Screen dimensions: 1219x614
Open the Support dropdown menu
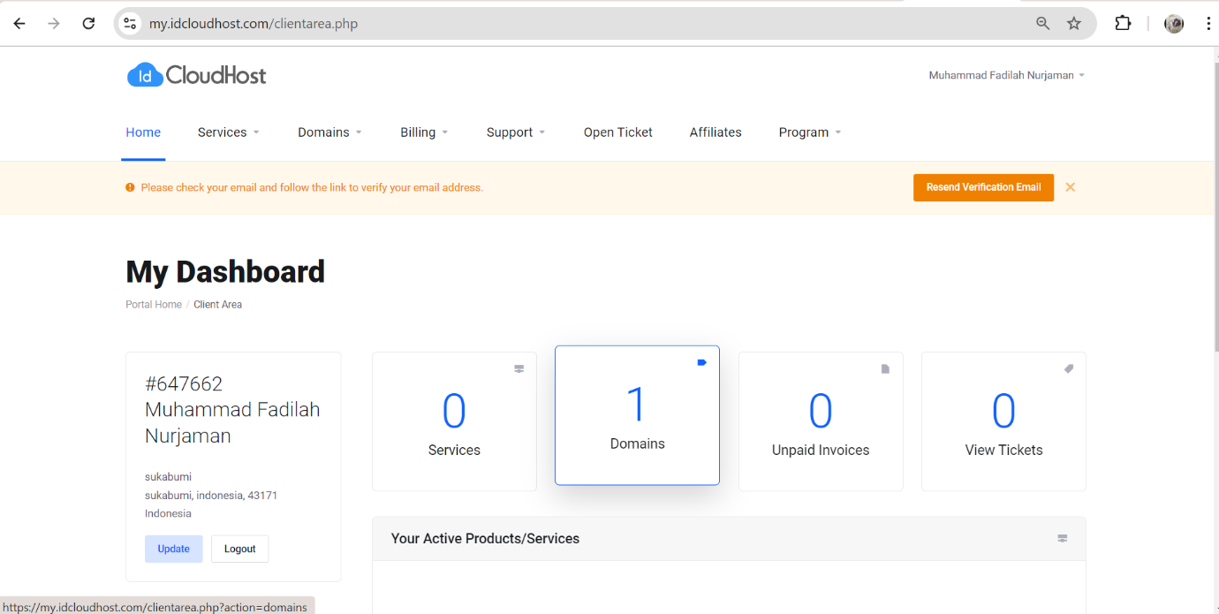[x=517, y=133]
